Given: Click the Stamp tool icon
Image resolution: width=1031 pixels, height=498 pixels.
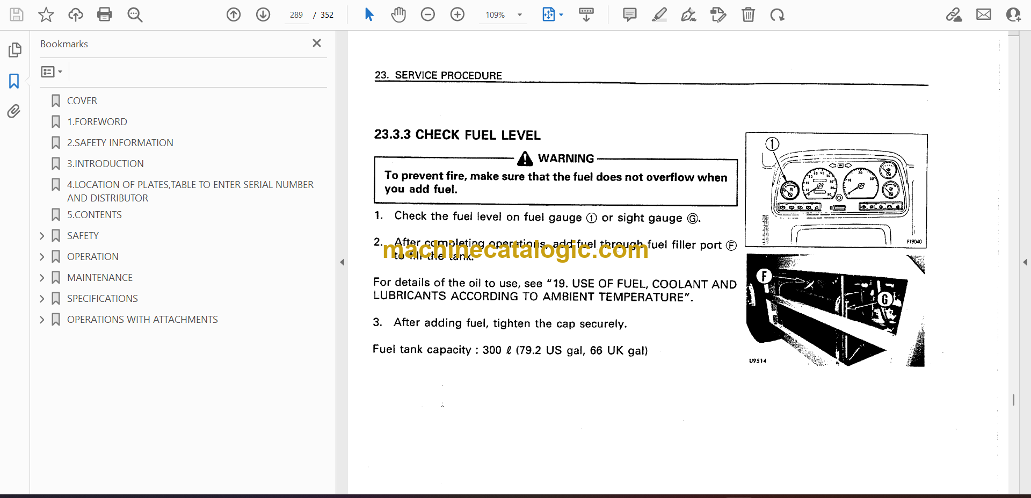Looking at the screenshot, I should (x=718, y=15).
